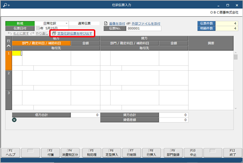The image size is (243, 163).
Task: Maximize the 仕訳伝票入力 window
Action: coord(228,5)
